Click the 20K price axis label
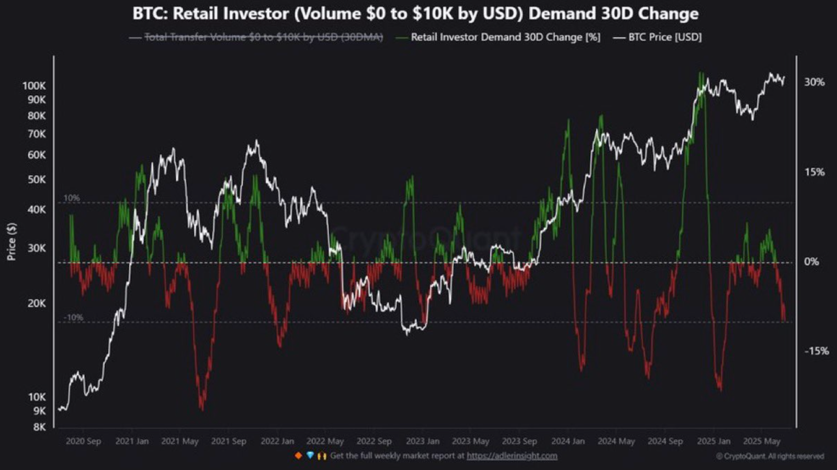Image resolution: width=837 pixels, height=470 pixels. click(x=37, y=303)
